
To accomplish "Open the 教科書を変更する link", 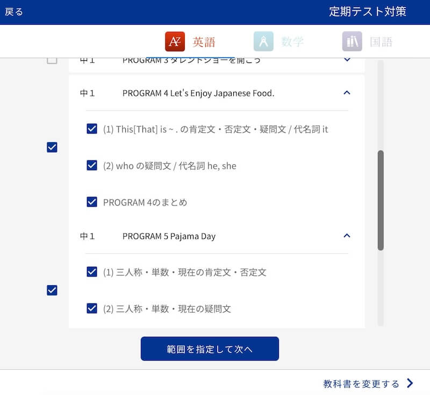I will 361,384.
